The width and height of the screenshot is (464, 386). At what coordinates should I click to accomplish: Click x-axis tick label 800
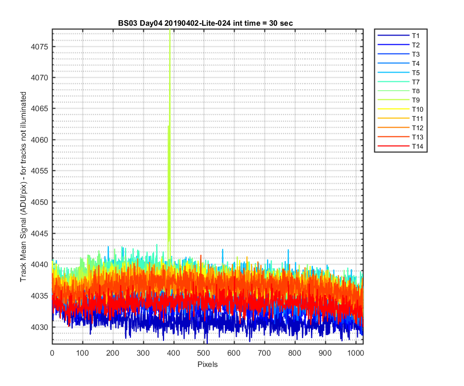pyautogui.click(x=295, y=353)
